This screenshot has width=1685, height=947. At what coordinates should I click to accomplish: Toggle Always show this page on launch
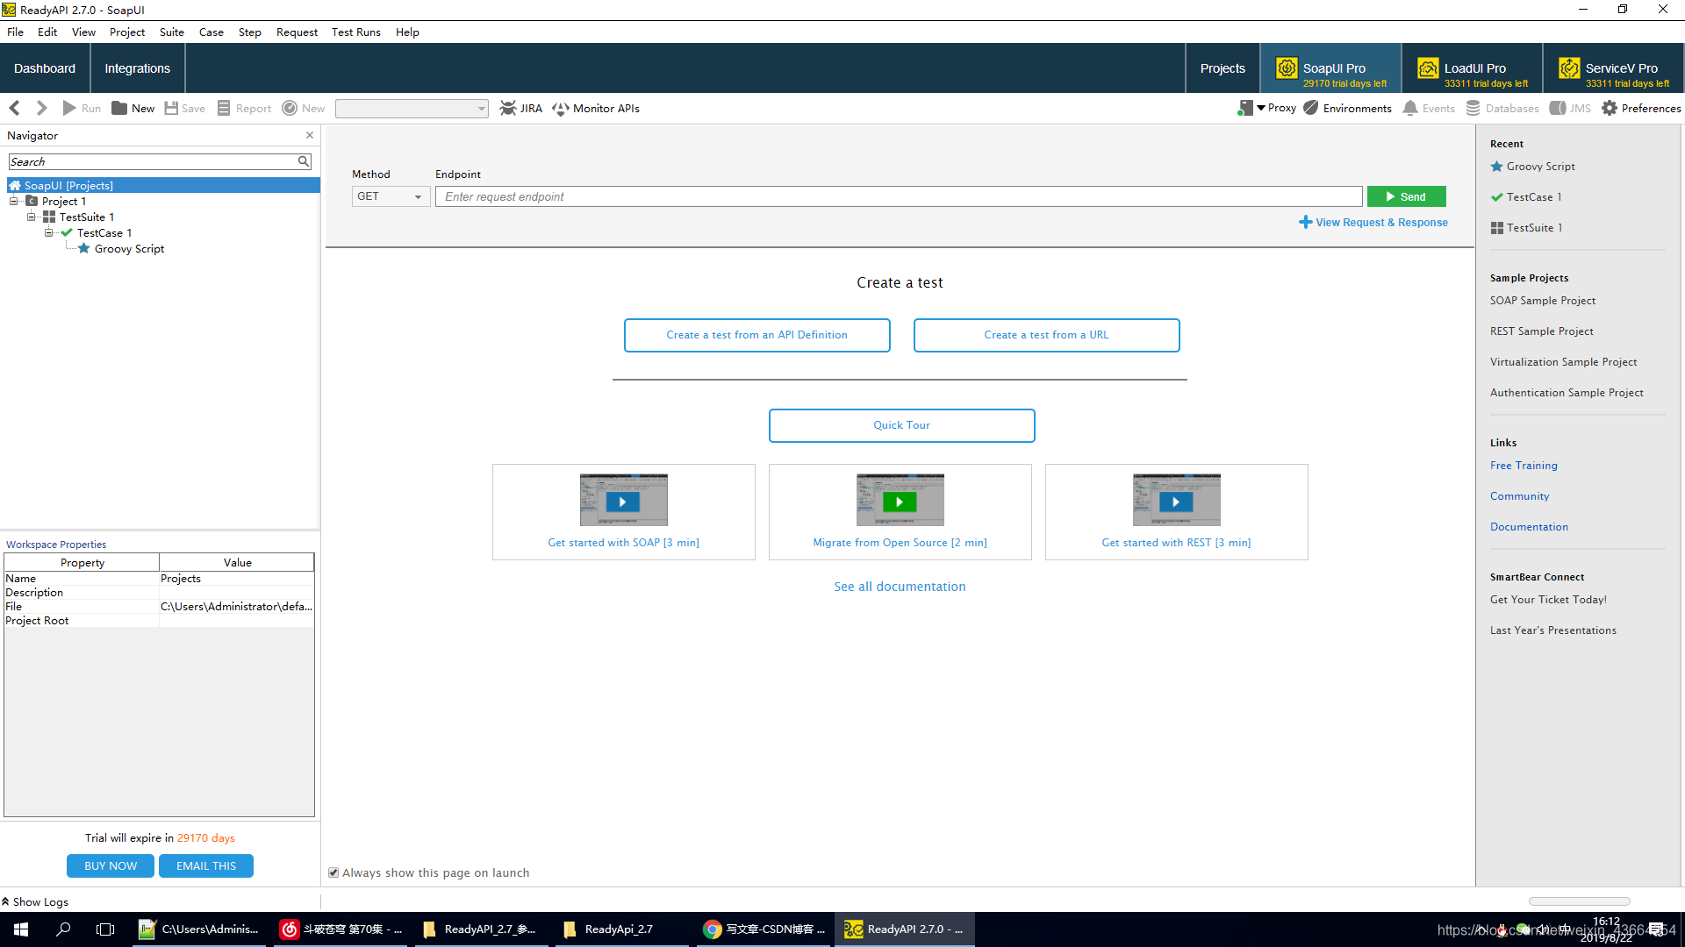[x=333, y=872]
